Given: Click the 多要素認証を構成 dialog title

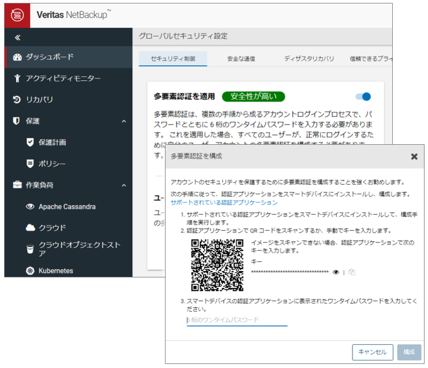Looking at the screenshot, I should coord(196,156).
